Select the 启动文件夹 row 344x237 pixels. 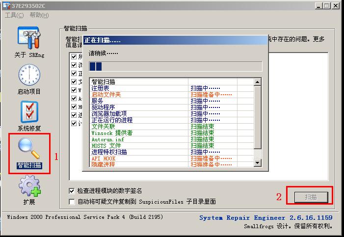[172, 95]
